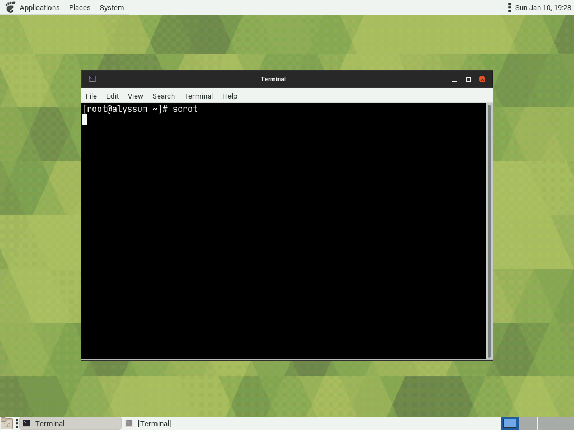Click the 'scrot' command text in the terminal
Screen dimensions: 574x430
pyautogui.click(x=185, y=109)
